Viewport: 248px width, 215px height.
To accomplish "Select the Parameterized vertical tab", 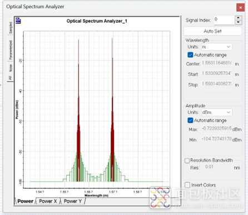I will pyautogui.click(x=11, y=49).
